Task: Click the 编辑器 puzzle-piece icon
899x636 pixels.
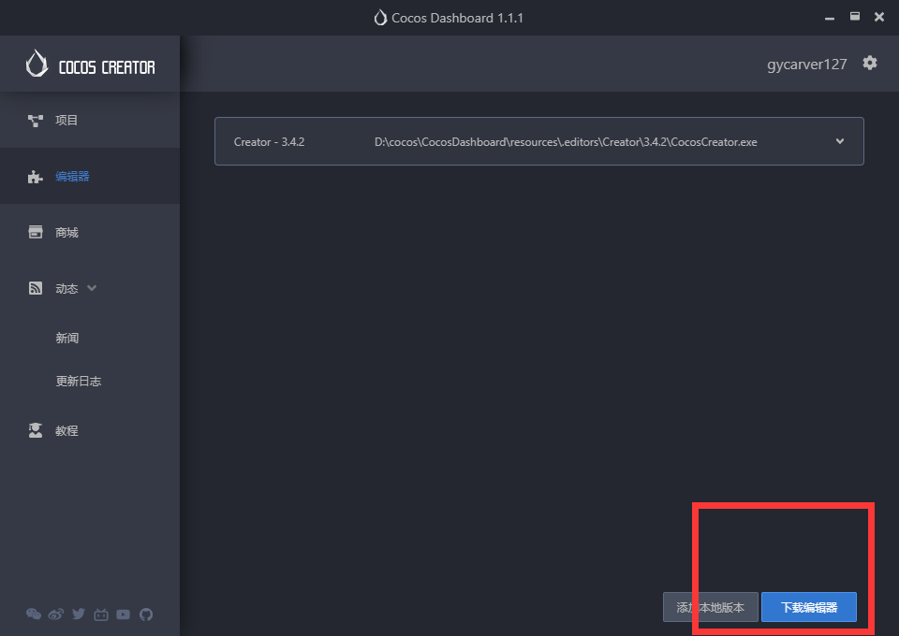Action: click(36, 177)
